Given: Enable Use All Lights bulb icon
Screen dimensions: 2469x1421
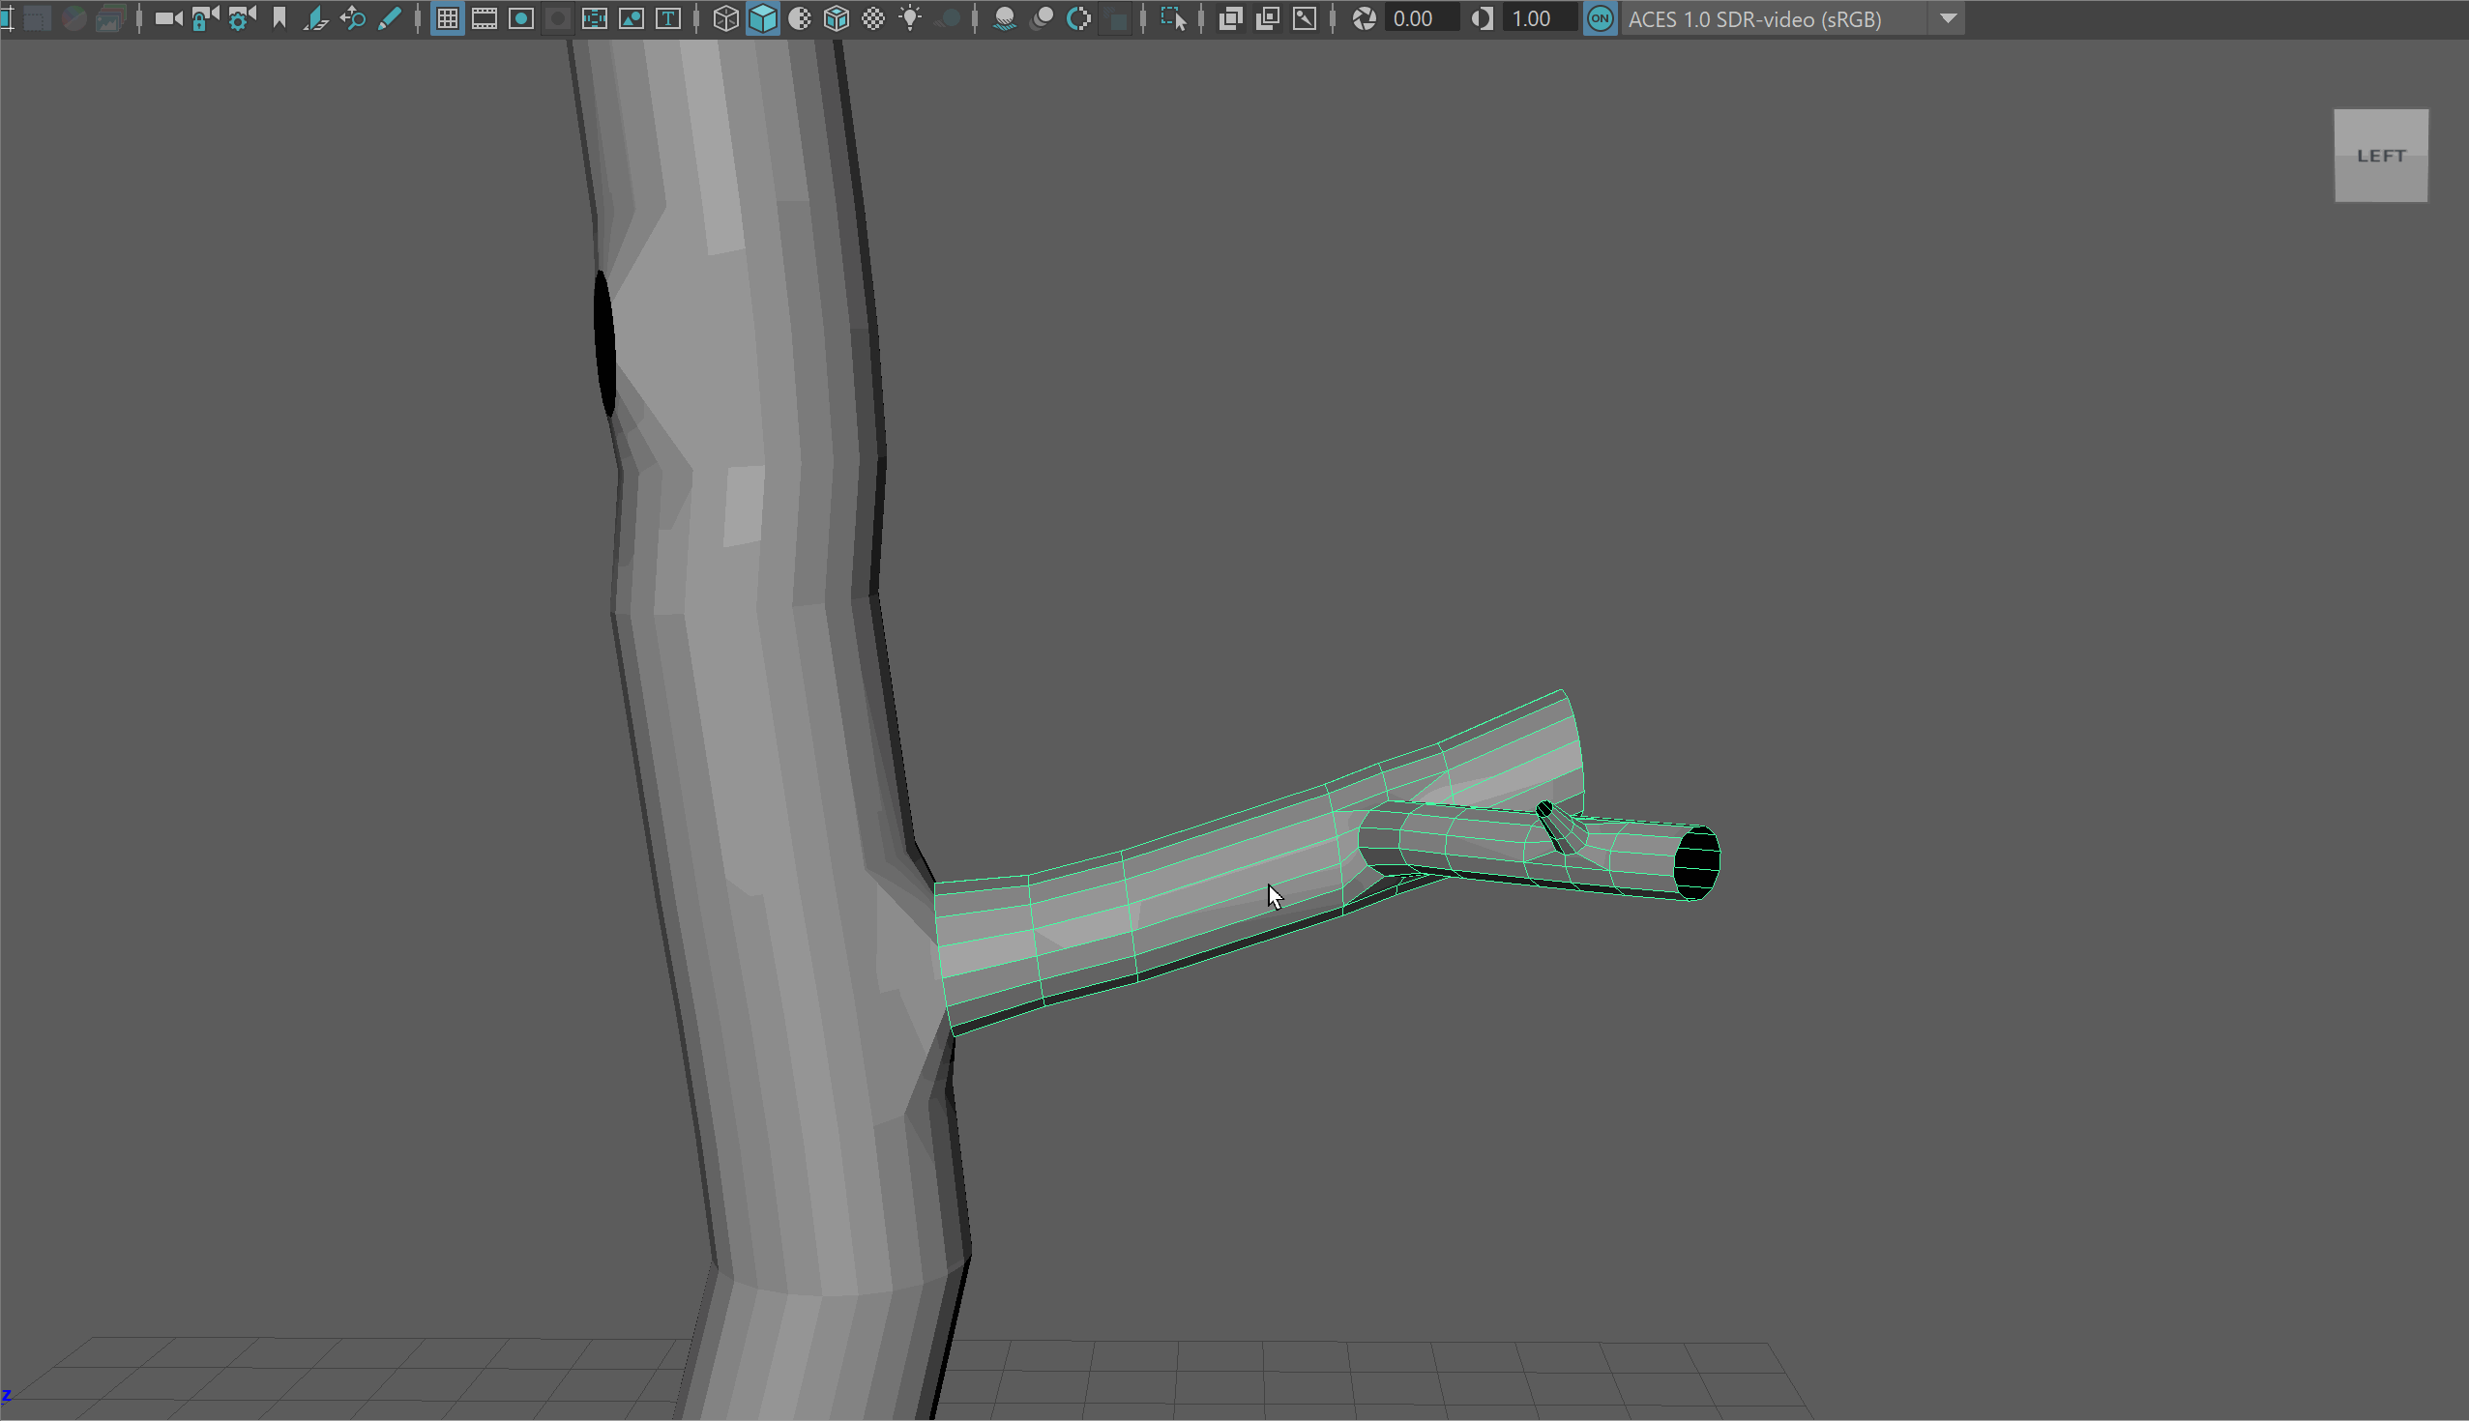Looking at the screenshot, I should [x=910, y=18].
